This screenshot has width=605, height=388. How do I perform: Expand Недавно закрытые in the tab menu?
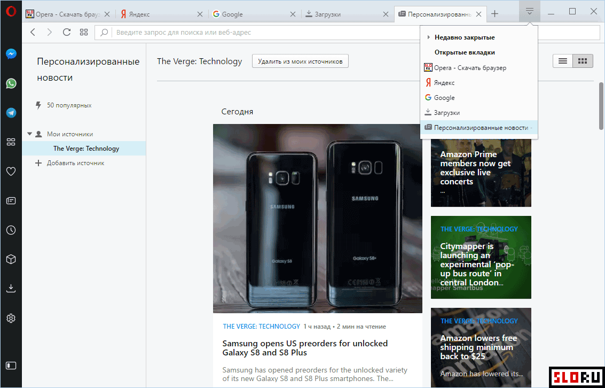click(x=479, y=37)
